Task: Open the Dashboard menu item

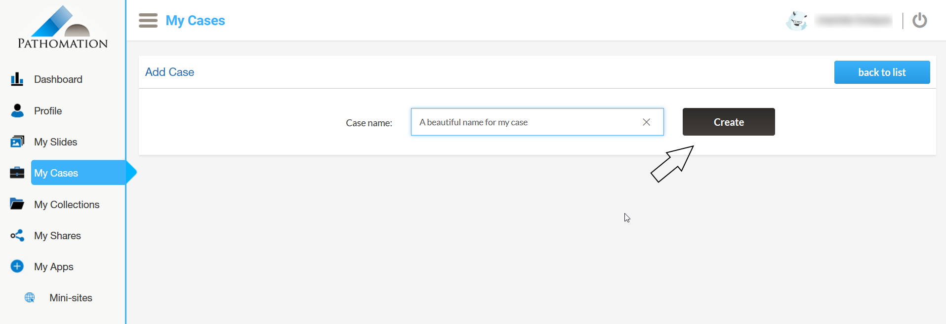Action: click(58, 79)
